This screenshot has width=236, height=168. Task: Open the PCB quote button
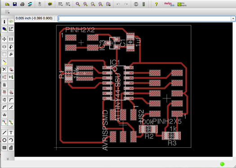[182, 4]
